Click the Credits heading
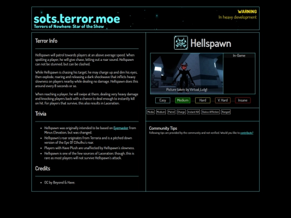Screen dimensions: 291x218 click(43, 168)
